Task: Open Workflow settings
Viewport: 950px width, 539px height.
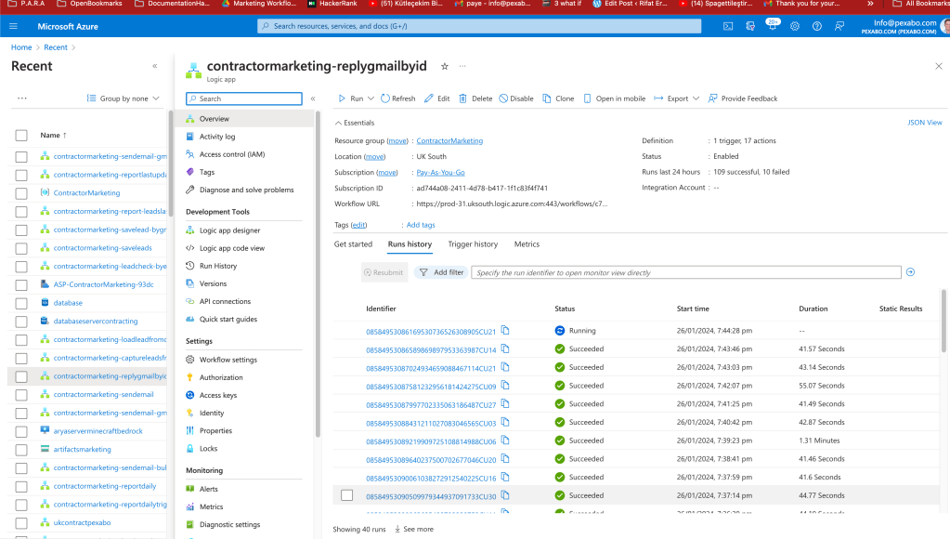Action: click(x=228, y=360)
